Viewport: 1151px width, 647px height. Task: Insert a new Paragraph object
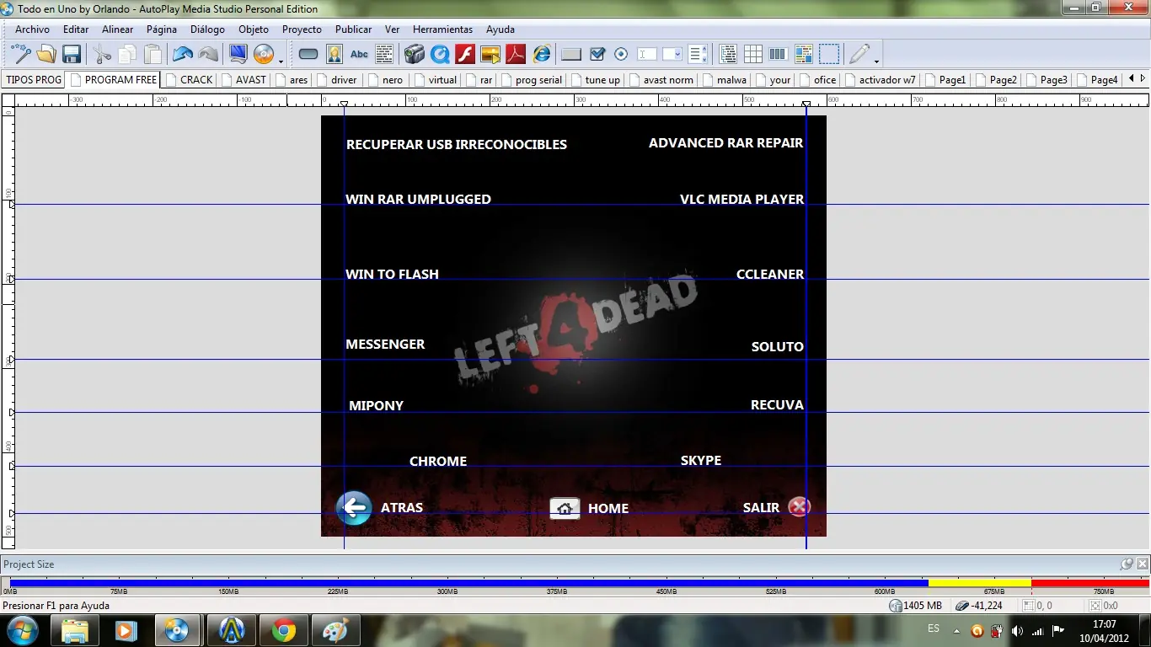[x=384, y=55]
